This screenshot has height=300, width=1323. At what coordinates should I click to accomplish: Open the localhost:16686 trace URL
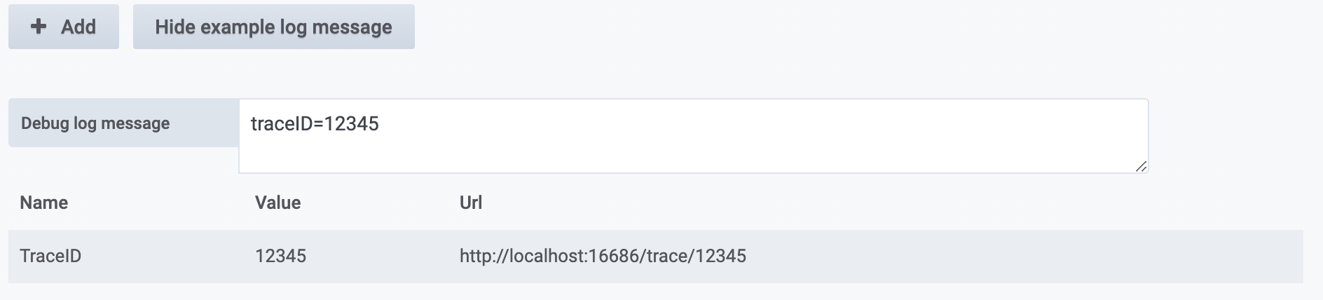[603, 256]
